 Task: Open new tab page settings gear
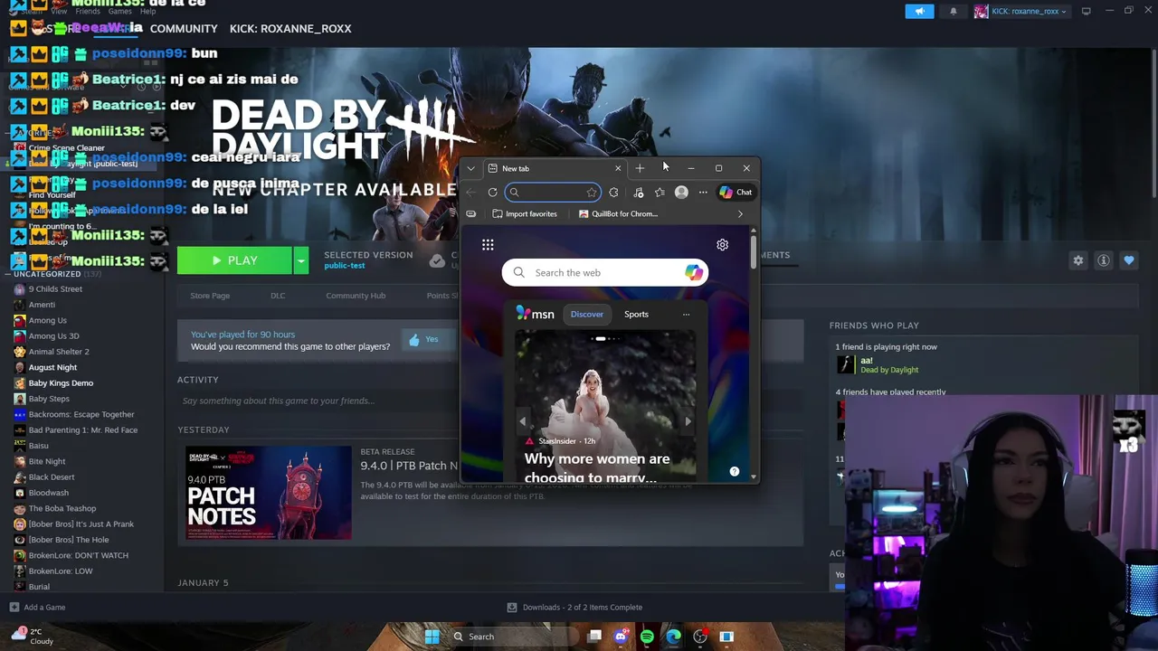pyautogui.click(x=722, y=244)
